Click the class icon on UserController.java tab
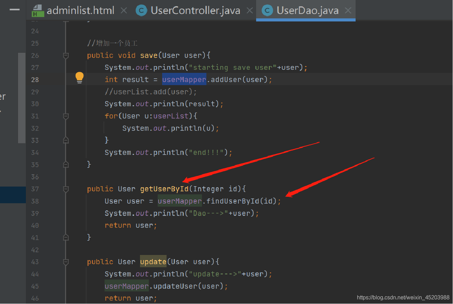Image resolution: width=453 pixels, height=304 pixels. tap(141, 11)
